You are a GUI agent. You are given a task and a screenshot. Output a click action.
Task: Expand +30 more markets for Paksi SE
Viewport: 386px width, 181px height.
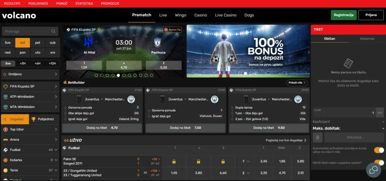tap(156, 159)
